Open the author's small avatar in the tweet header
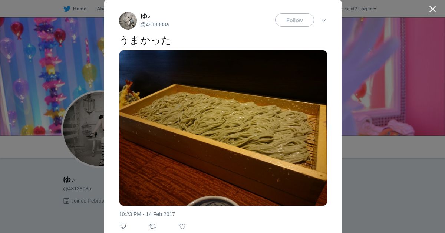445x233 pixels. (x=128, y=21)
